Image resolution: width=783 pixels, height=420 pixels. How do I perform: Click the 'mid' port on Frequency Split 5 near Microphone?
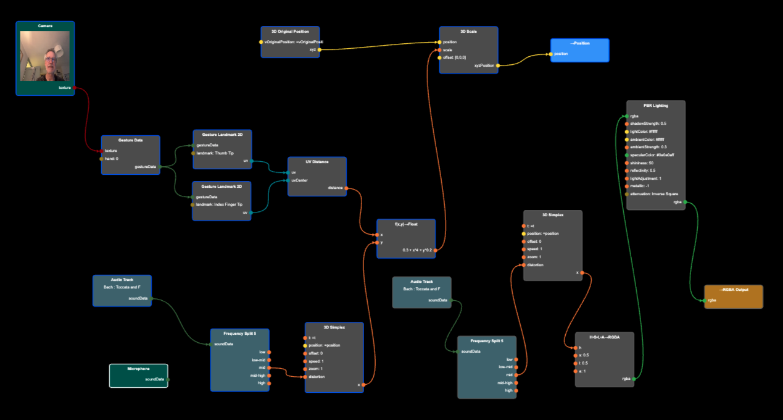pos(270,367)
